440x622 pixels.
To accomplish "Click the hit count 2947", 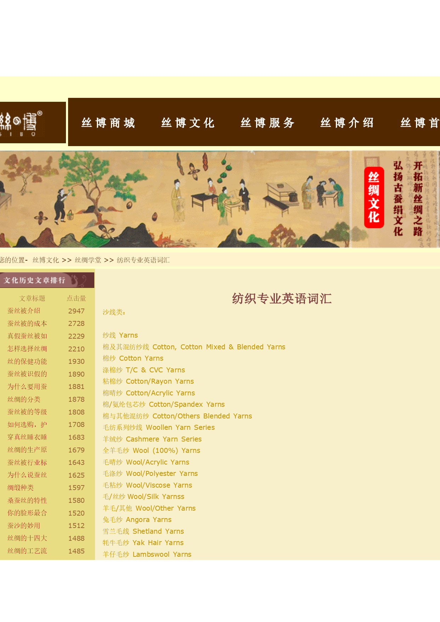I will point(77,311).
